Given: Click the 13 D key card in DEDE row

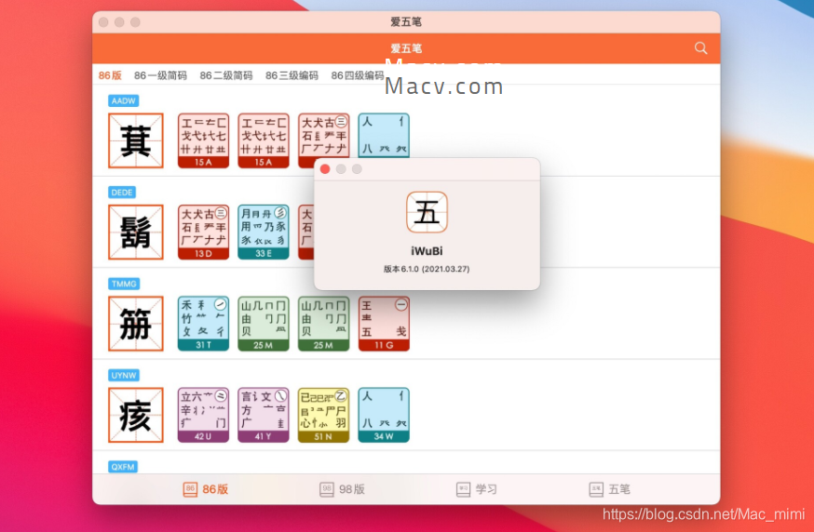Looking at the screenshot, I should pyautogui.click(x=203, y=232).
